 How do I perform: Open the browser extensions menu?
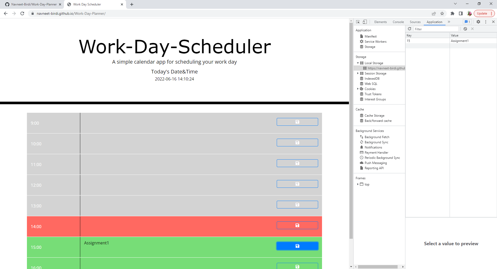click(x=452, y=13)
